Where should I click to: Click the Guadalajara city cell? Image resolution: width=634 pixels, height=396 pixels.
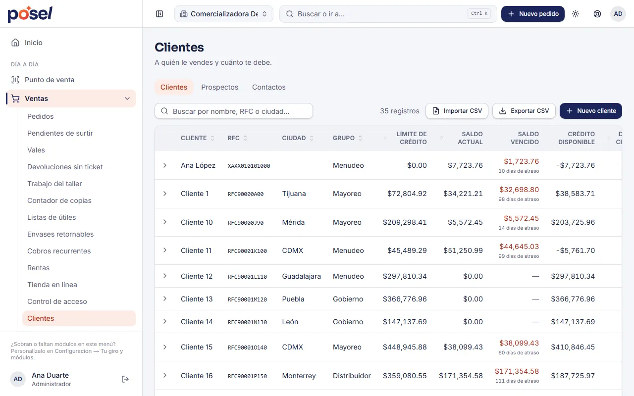pyautogui.click(x=302, y=276)
